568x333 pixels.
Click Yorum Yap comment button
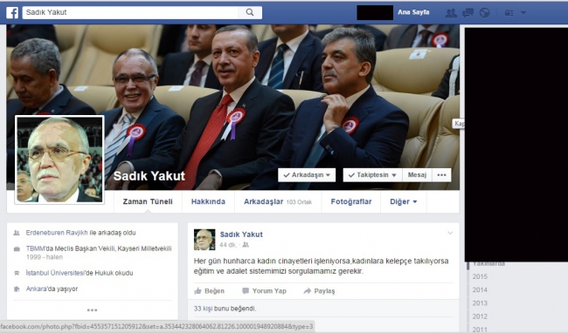pos(264,291)
